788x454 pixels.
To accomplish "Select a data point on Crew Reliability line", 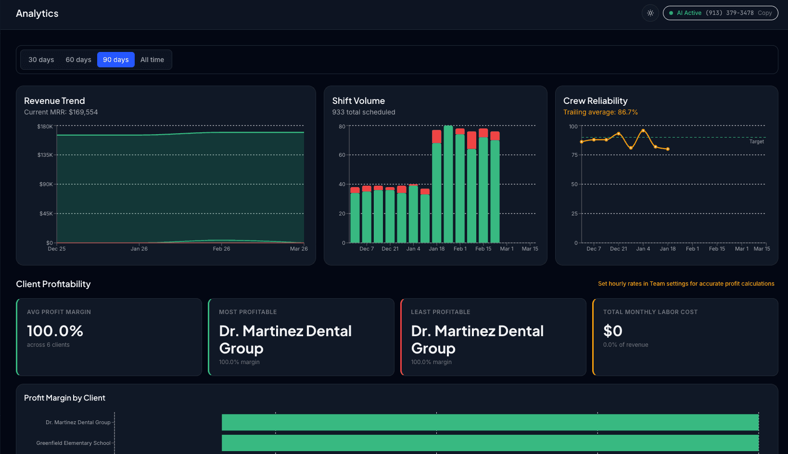I will click(x=643, y=131).
